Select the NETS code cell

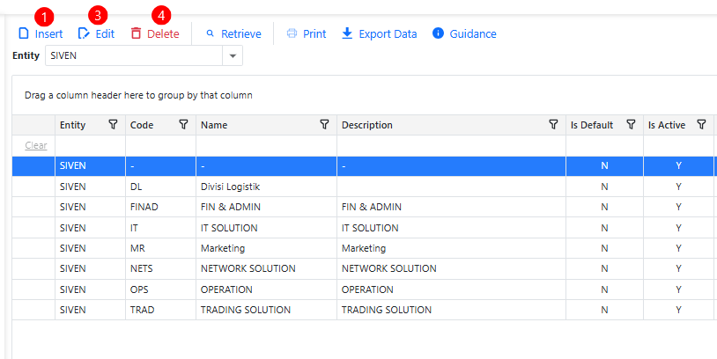click(161, 268)
